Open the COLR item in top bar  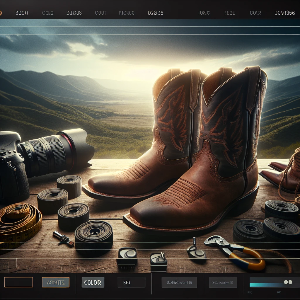coord(255,13)
